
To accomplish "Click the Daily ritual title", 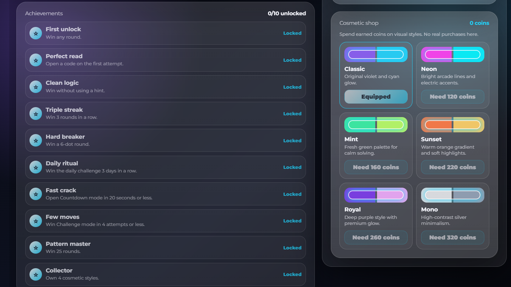I will pos(62,164).
